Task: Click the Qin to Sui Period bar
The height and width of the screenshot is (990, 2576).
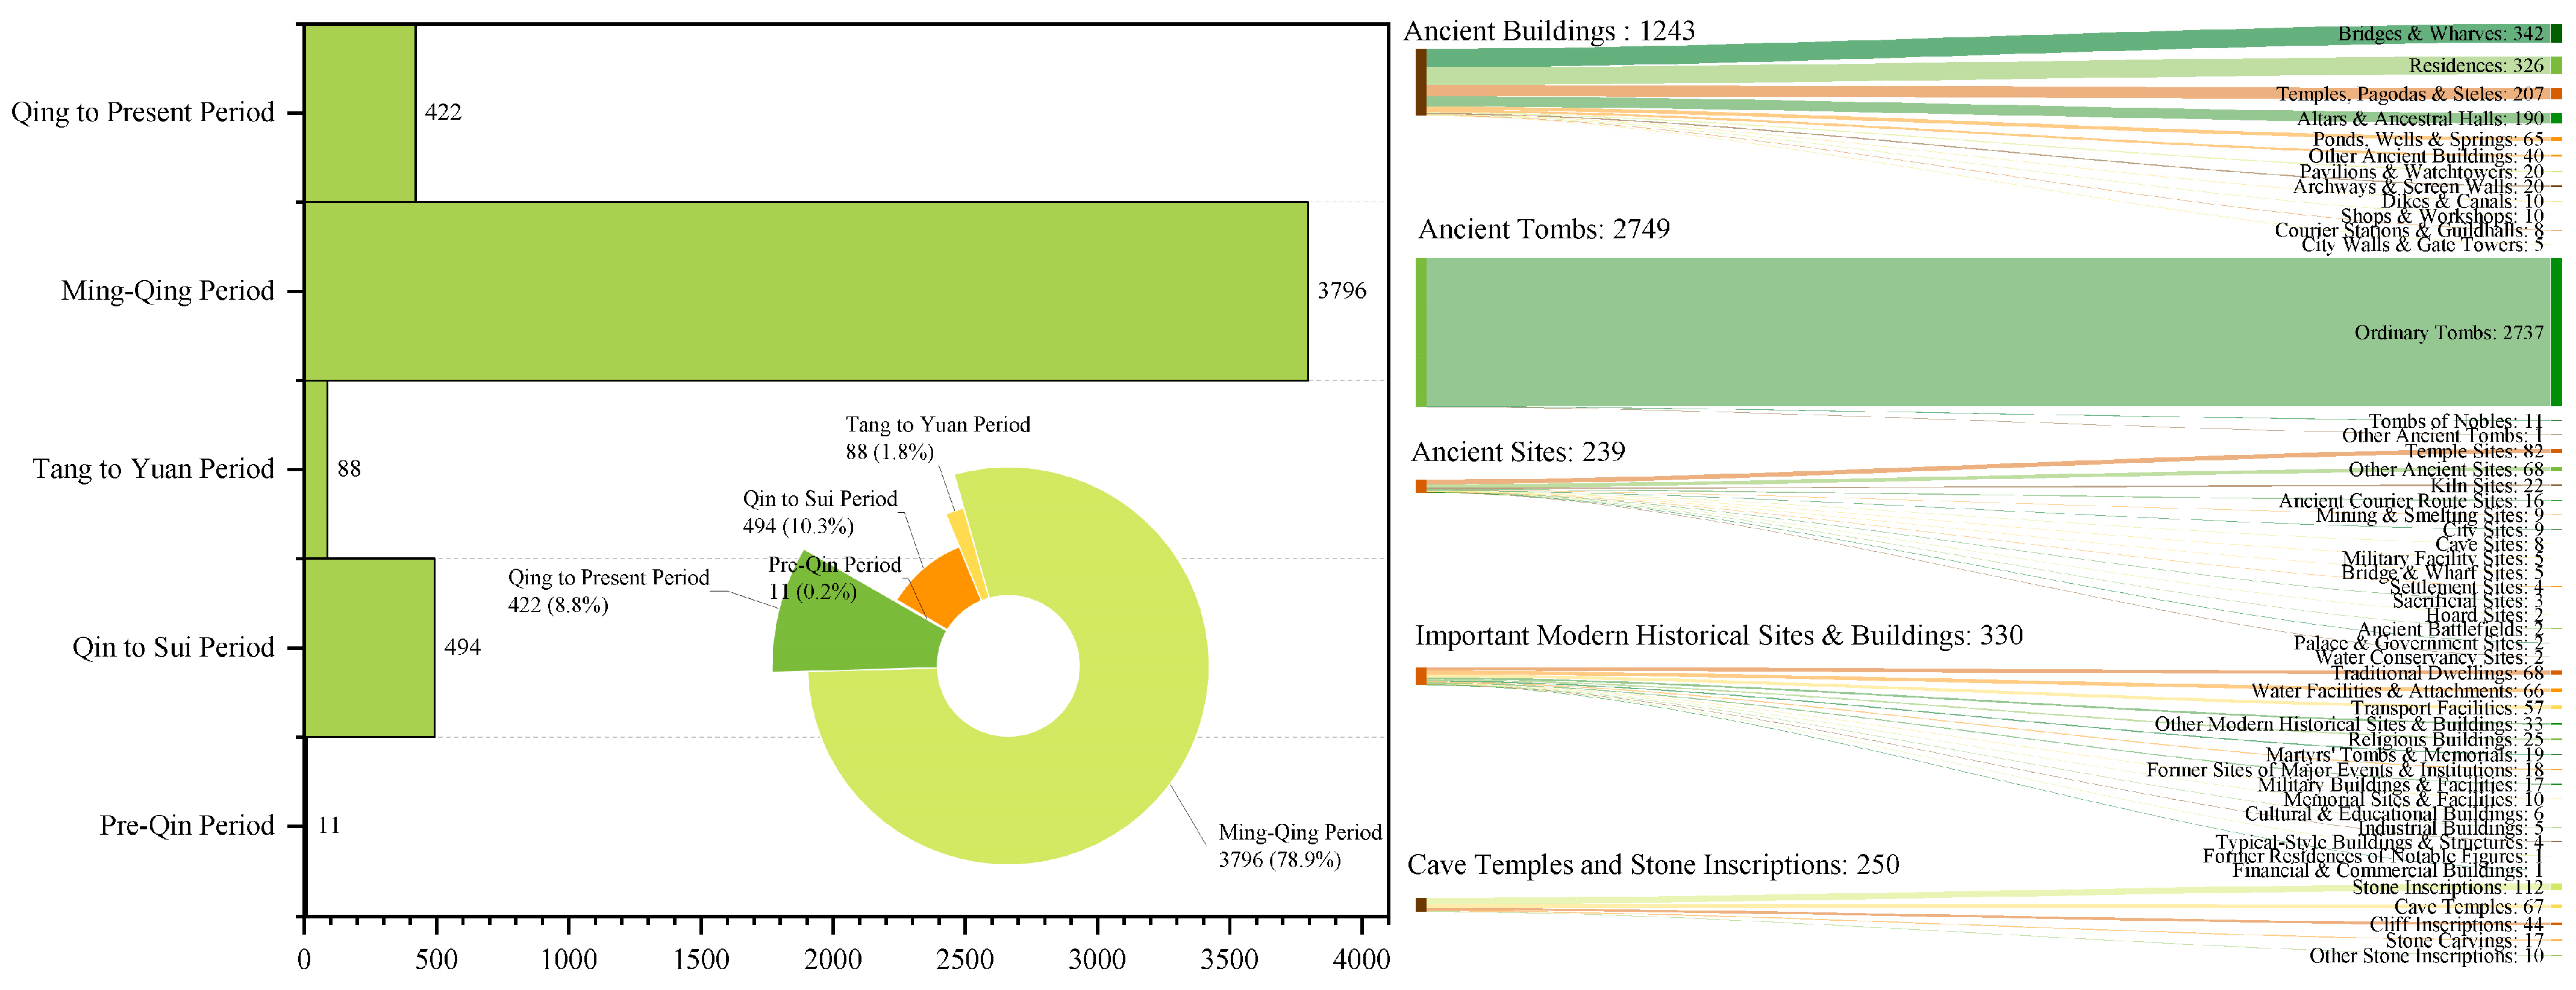Action: tap(370, 648)
